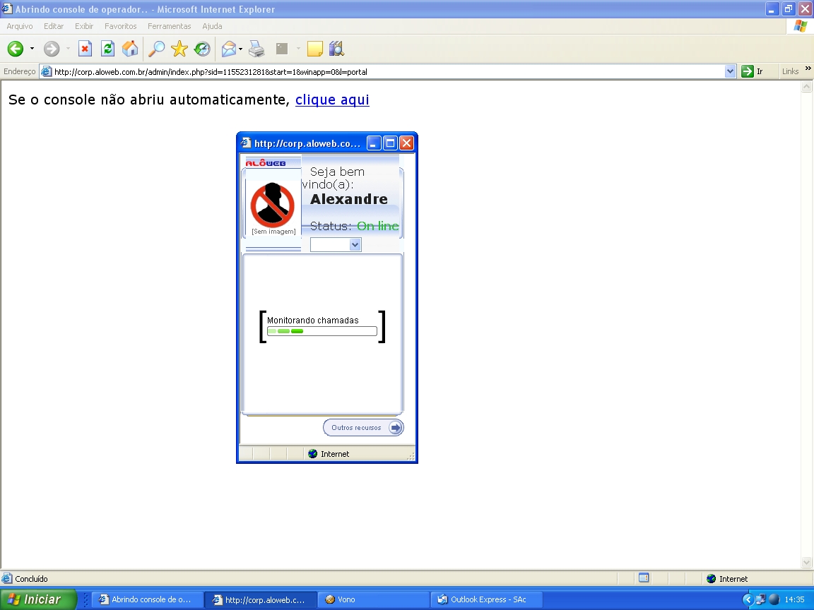Switch to the corp.aloweb taskbar window
814x610 pixels.
click(x=260, y=599)
